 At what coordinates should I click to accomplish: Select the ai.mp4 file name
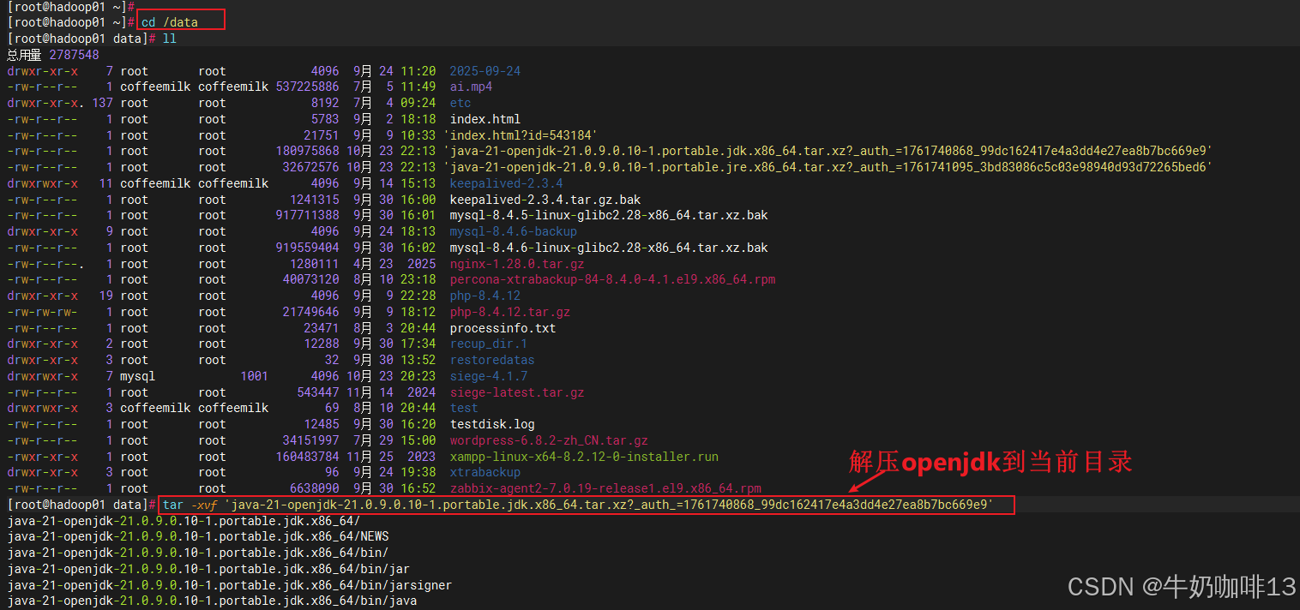coord(471,87)
